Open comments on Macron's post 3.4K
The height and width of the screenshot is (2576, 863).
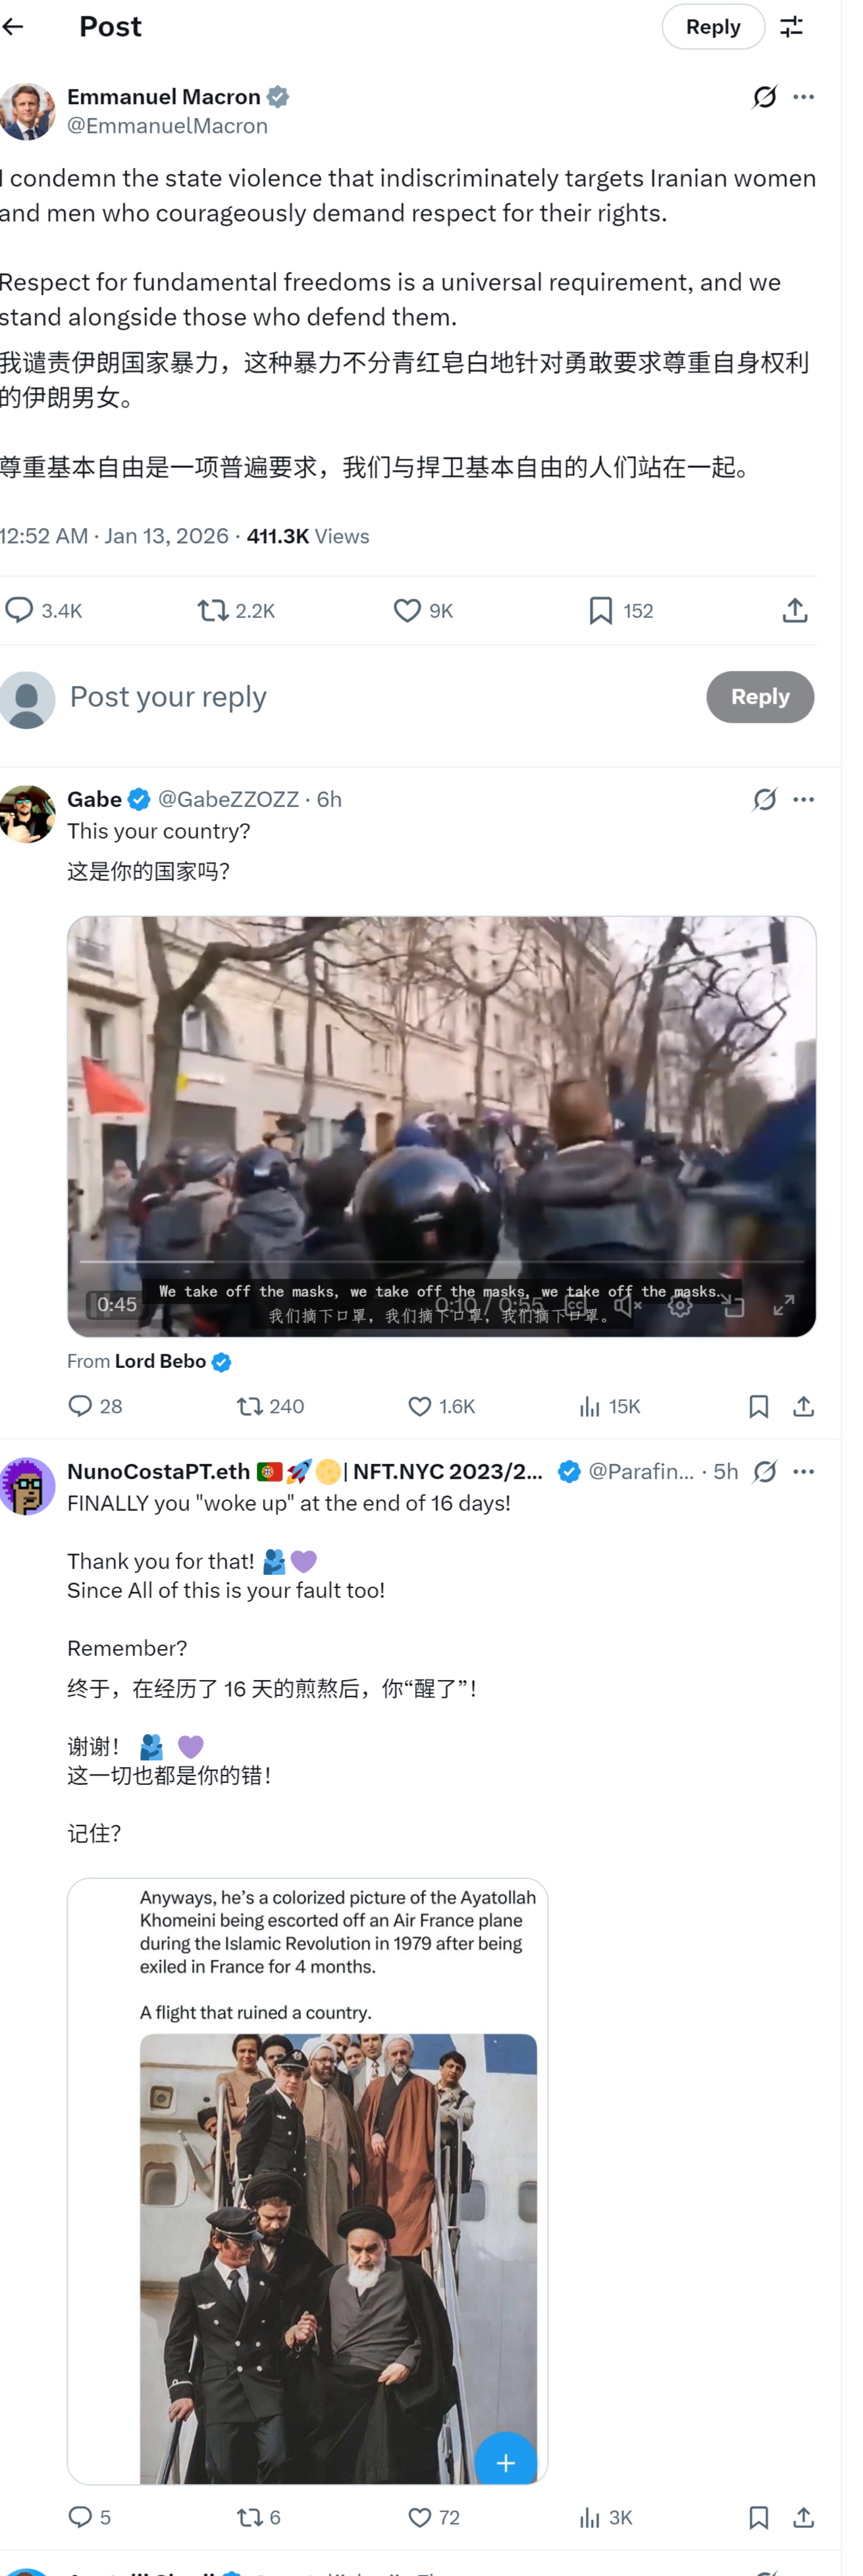point(44,610)
